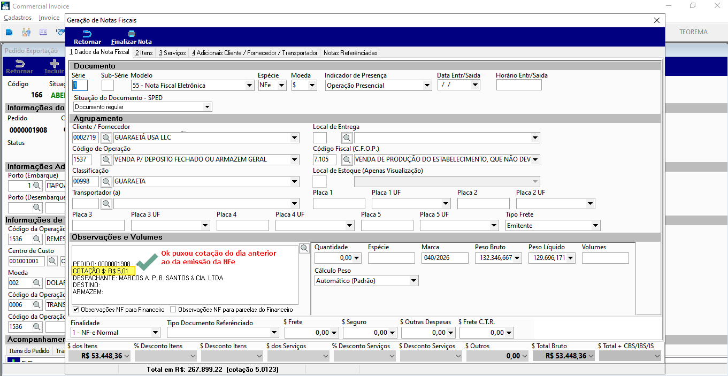Viewport: 728px width, 376px height.
Task: Open the Moeda $ dropdown
Action: pos(312,85)
